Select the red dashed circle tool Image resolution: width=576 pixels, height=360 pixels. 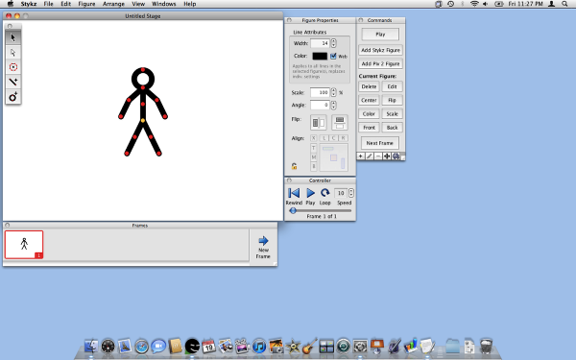[13, 67]
